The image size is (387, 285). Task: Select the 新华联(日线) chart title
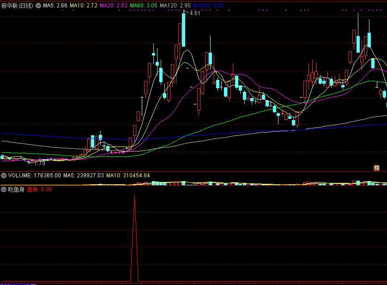coord(17,6)
